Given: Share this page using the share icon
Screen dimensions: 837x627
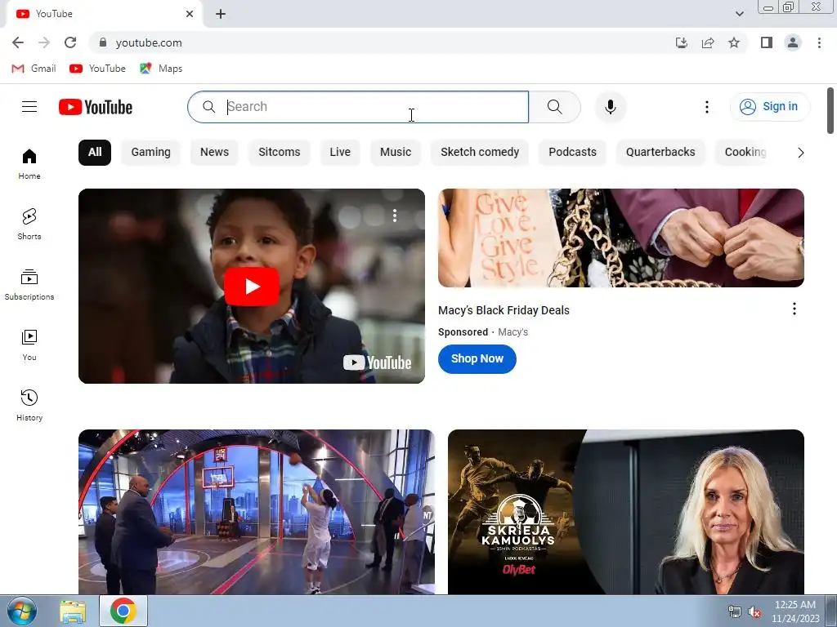Looking at the screenshot, I should pos(708,42).
